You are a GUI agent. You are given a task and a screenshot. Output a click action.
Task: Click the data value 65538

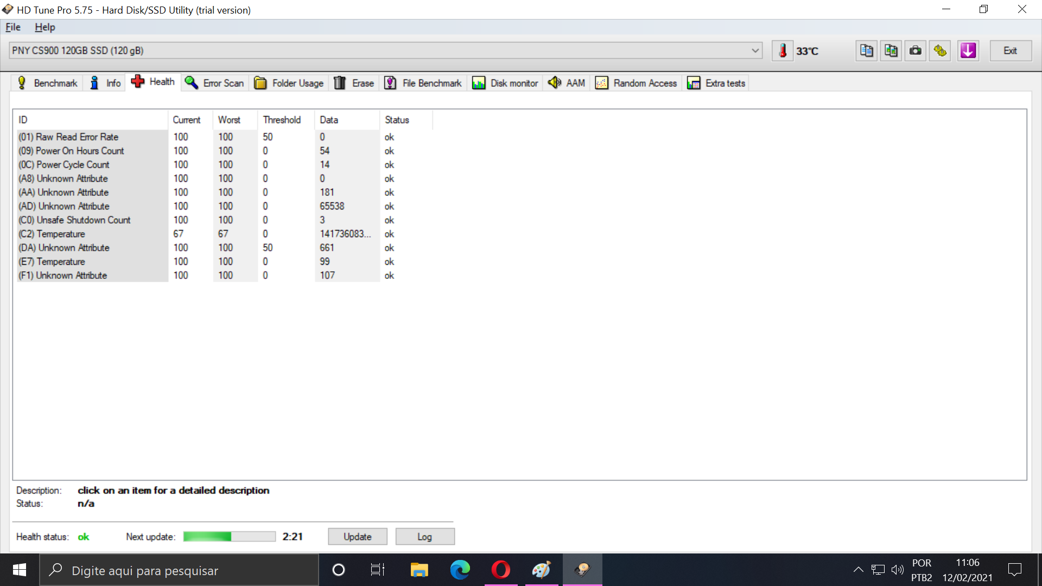click(x=332, y=206)
